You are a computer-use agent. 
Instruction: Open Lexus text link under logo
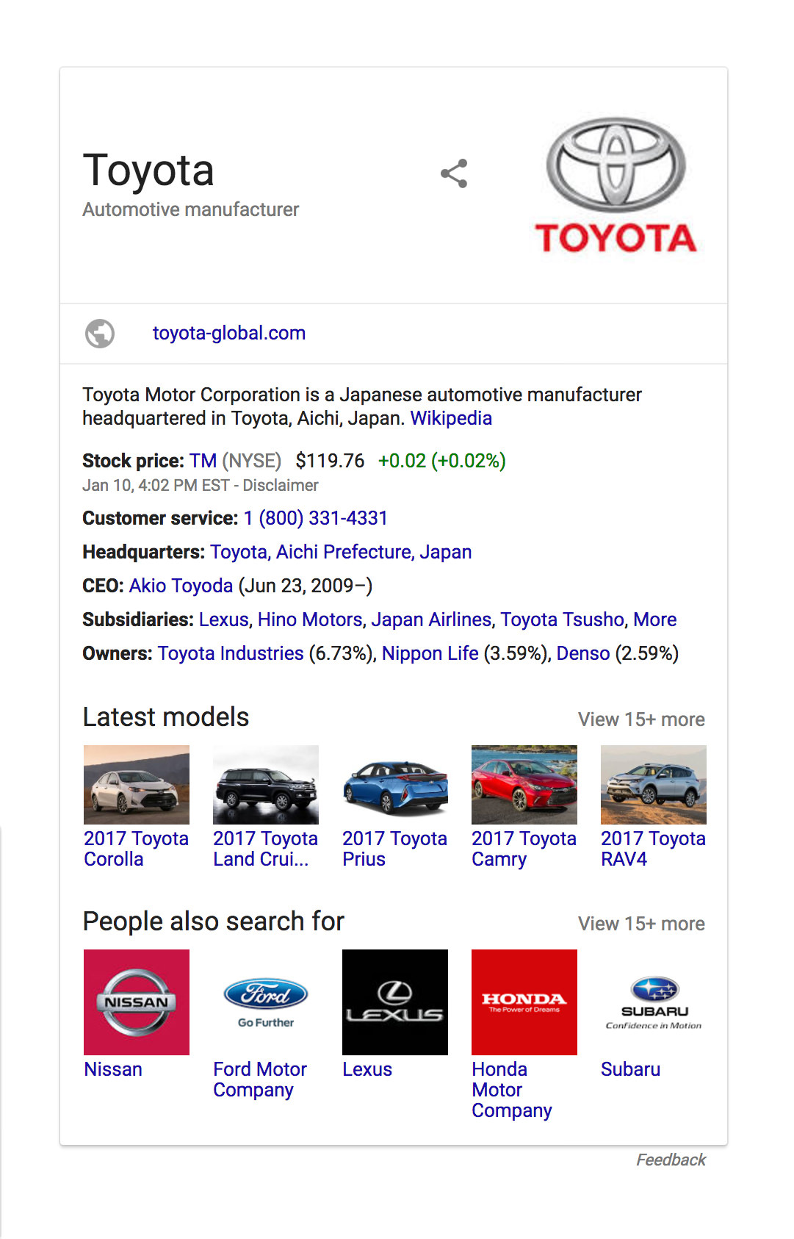[367, 1069]
